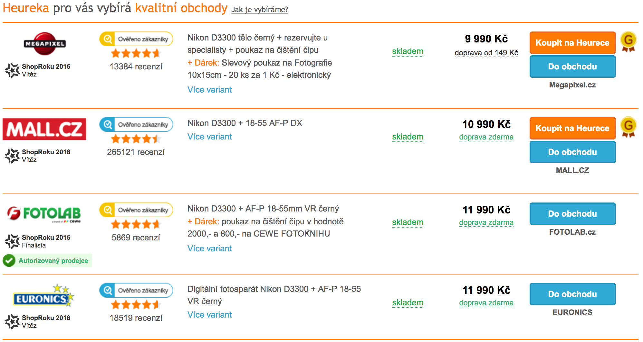Click Megapixel's ShopRoku 2016 Vítěz star icon
Image resolution: width=643 pixels, height=342 pixels.
tap(12, 70)
